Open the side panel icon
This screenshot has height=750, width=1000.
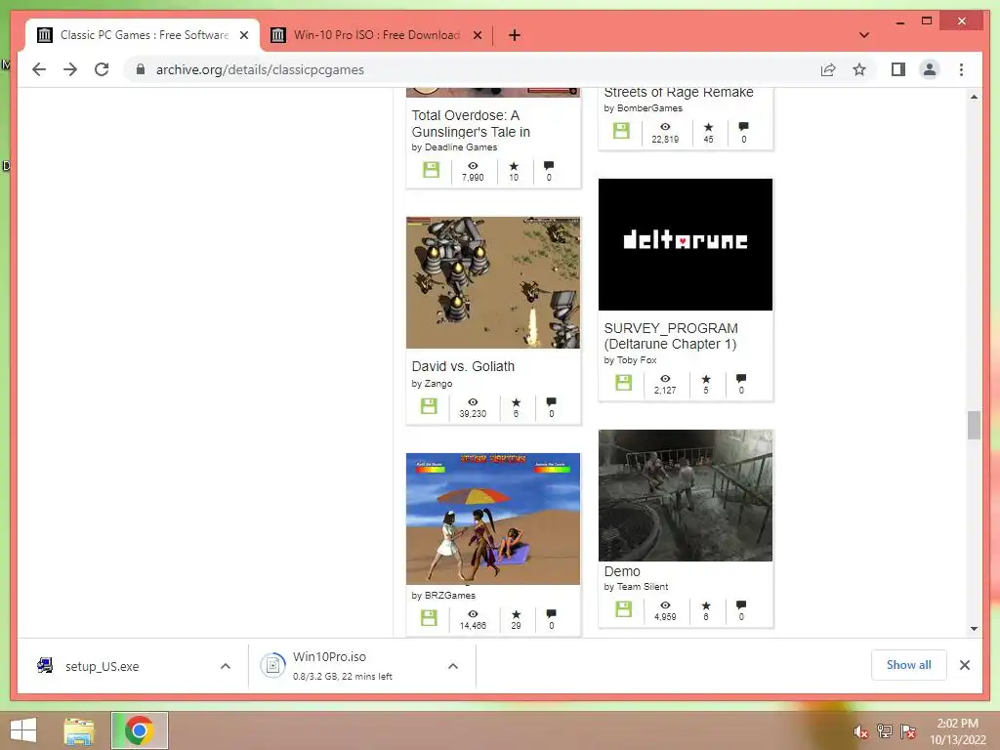[898, 69]
